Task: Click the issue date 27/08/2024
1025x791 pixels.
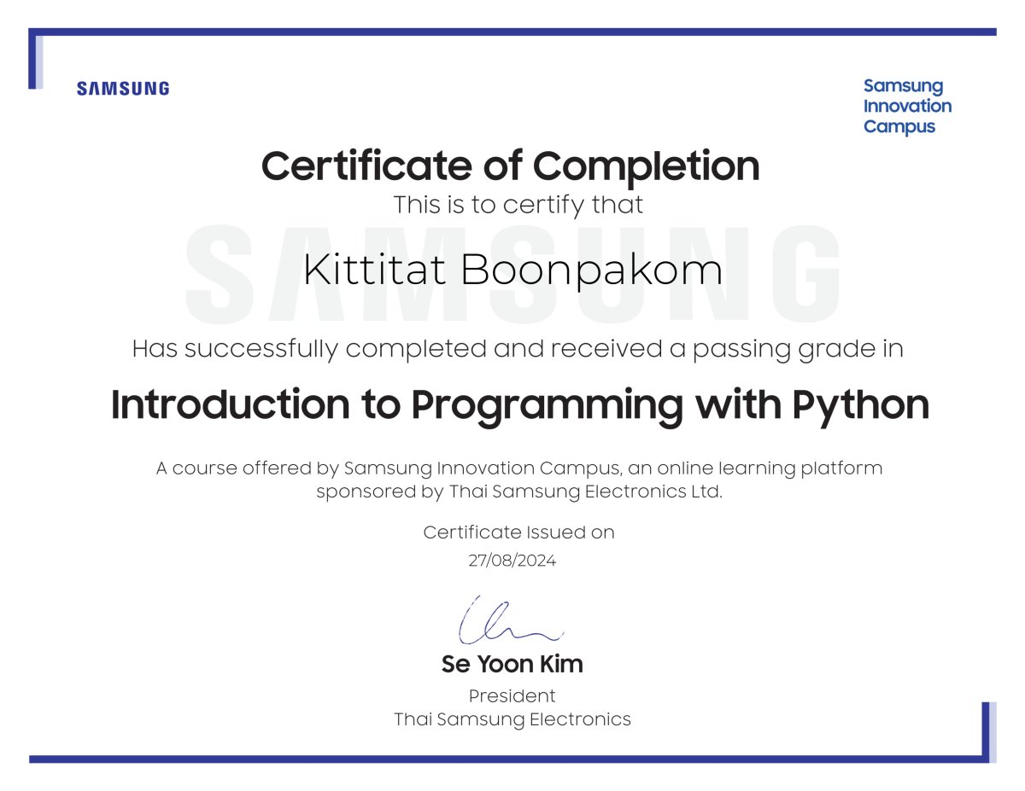Action: click(x=512, y=561)
